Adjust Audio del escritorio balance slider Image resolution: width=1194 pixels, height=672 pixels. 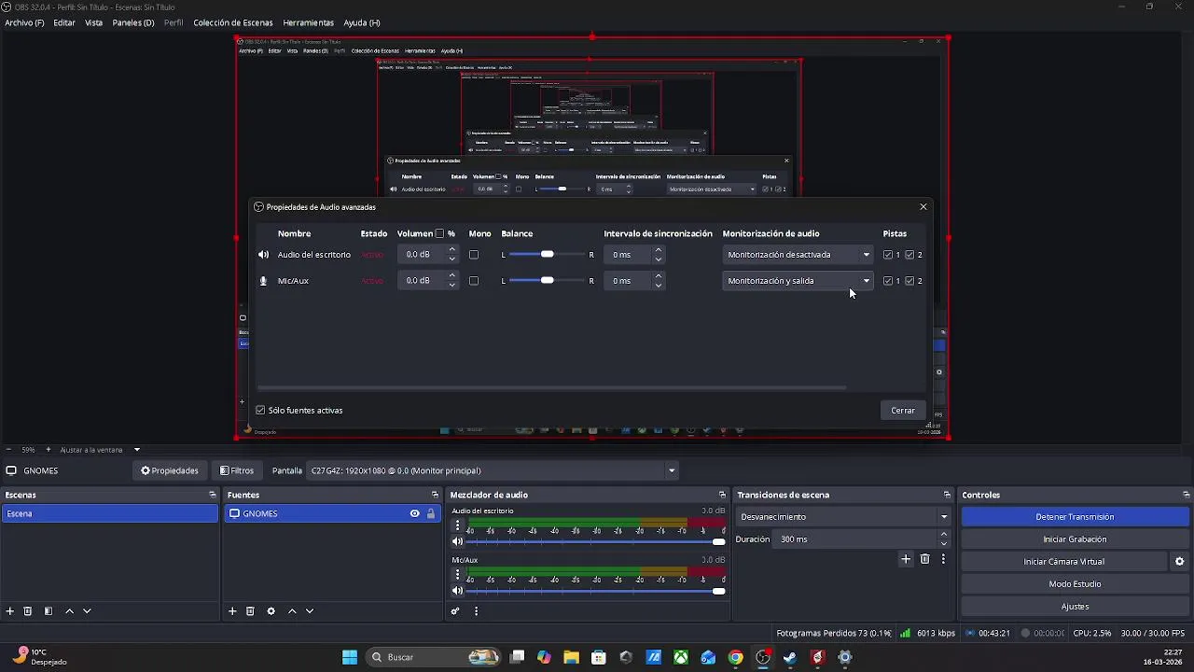(547, 255)
